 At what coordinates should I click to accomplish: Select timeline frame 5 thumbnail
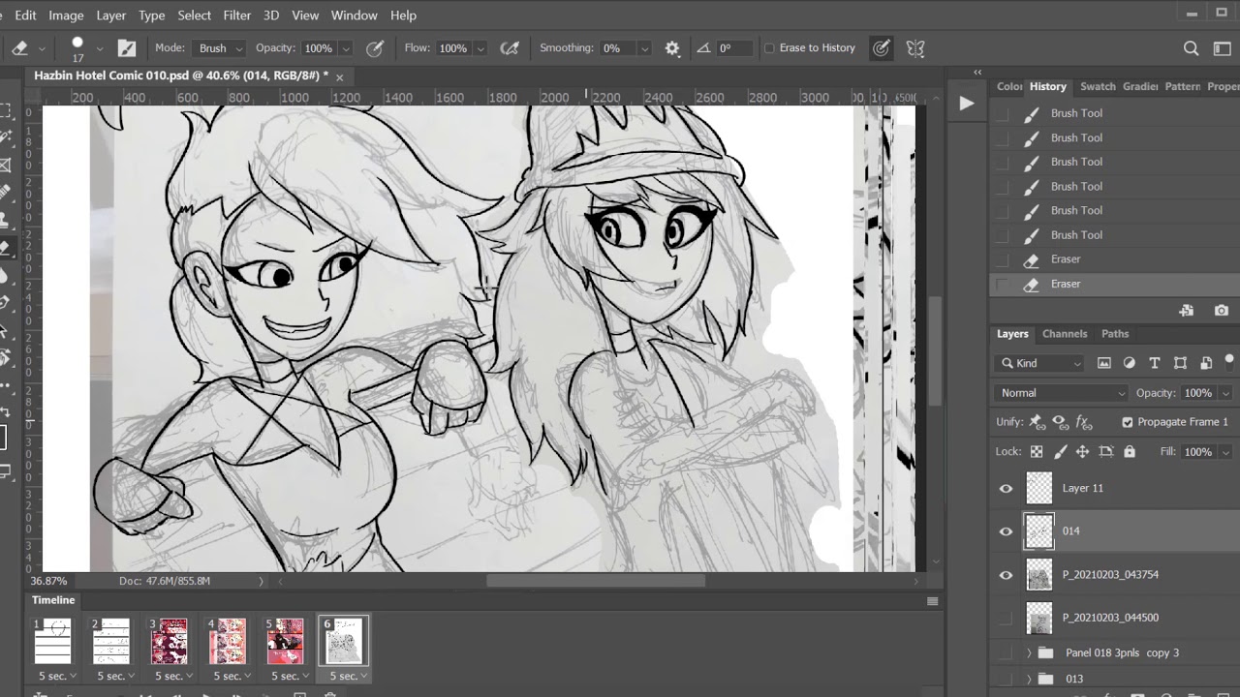pos(286,641)
